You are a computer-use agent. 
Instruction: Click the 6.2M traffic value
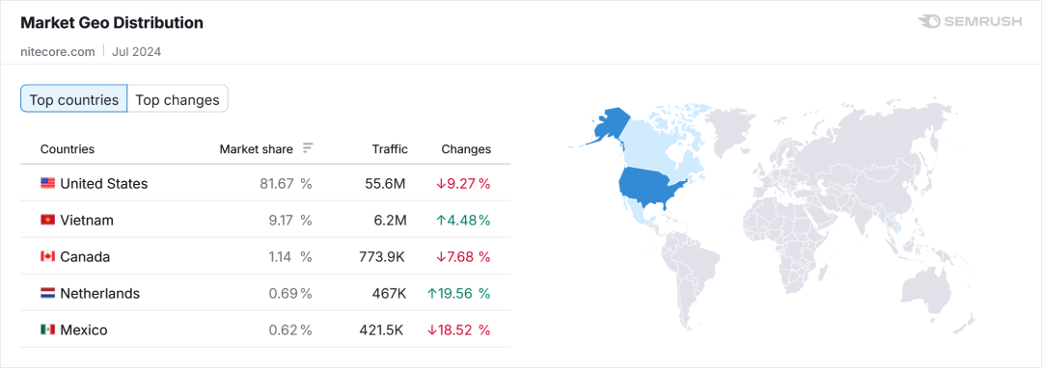tap(390, 221)
